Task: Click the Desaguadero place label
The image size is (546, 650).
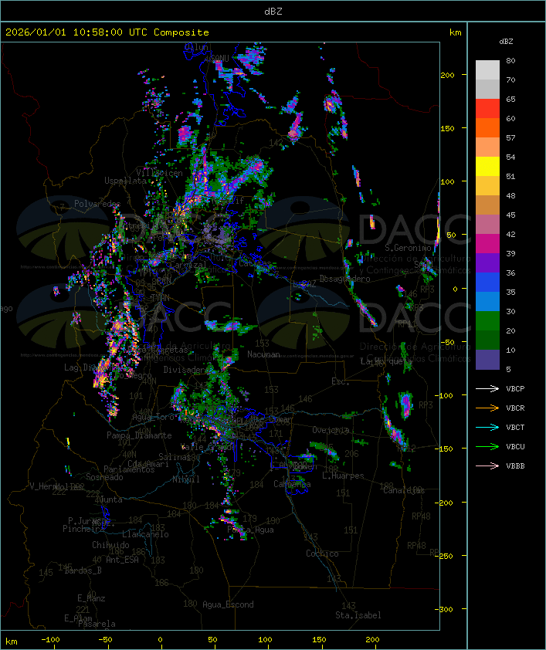Action: [345, 279]
